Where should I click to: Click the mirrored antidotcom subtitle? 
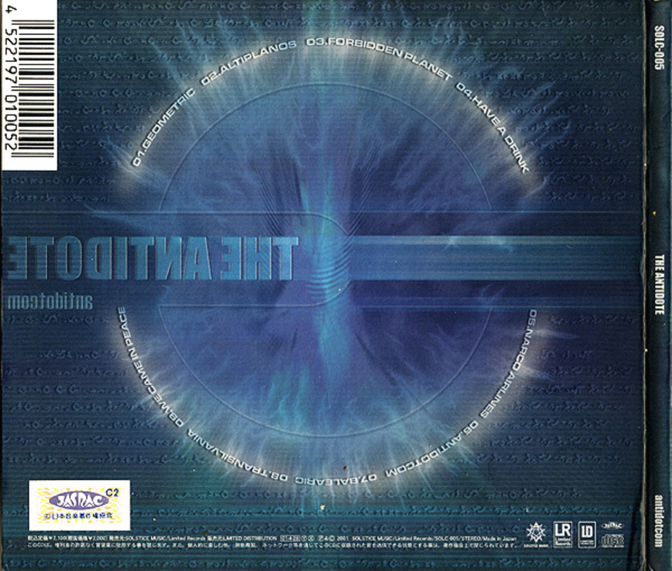coord(50,301)
